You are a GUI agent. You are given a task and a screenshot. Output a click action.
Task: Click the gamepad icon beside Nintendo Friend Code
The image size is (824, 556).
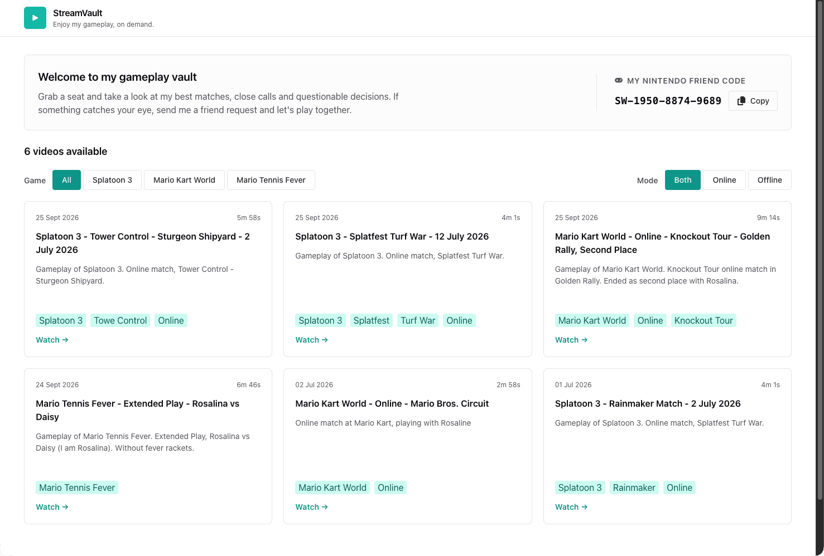[619, 81]
